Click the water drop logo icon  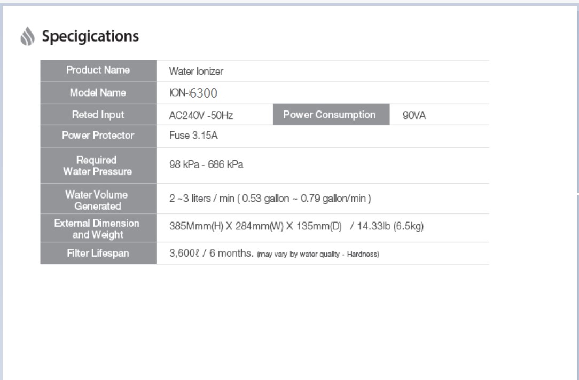(28, 36)
